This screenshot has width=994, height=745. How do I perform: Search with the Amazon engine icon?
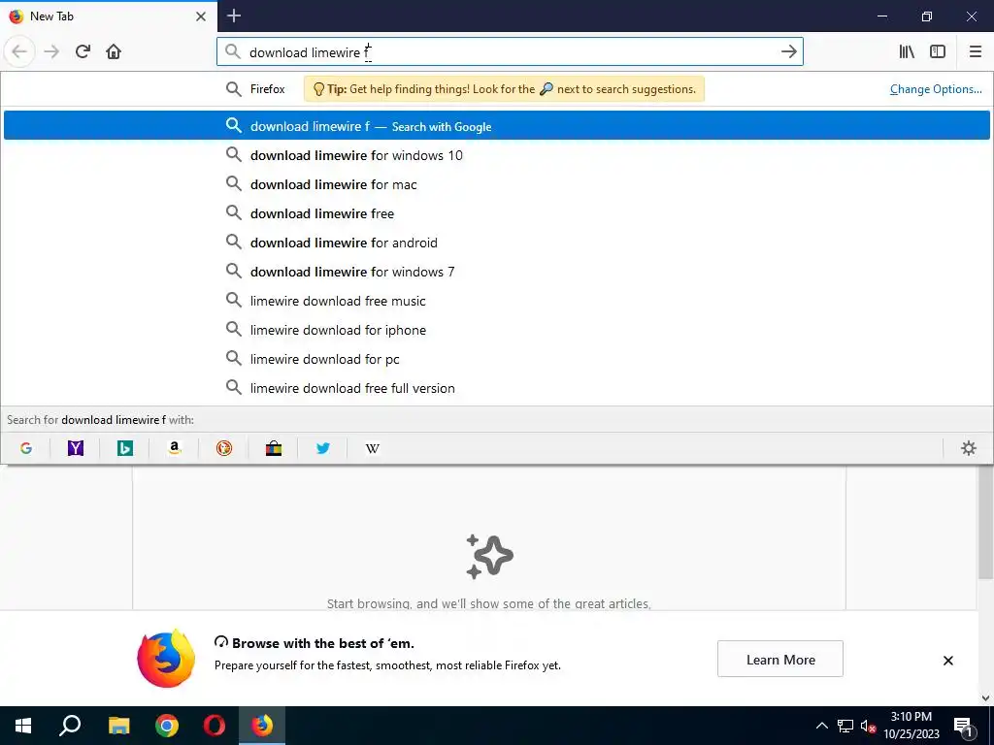click(x=175, y=448)
